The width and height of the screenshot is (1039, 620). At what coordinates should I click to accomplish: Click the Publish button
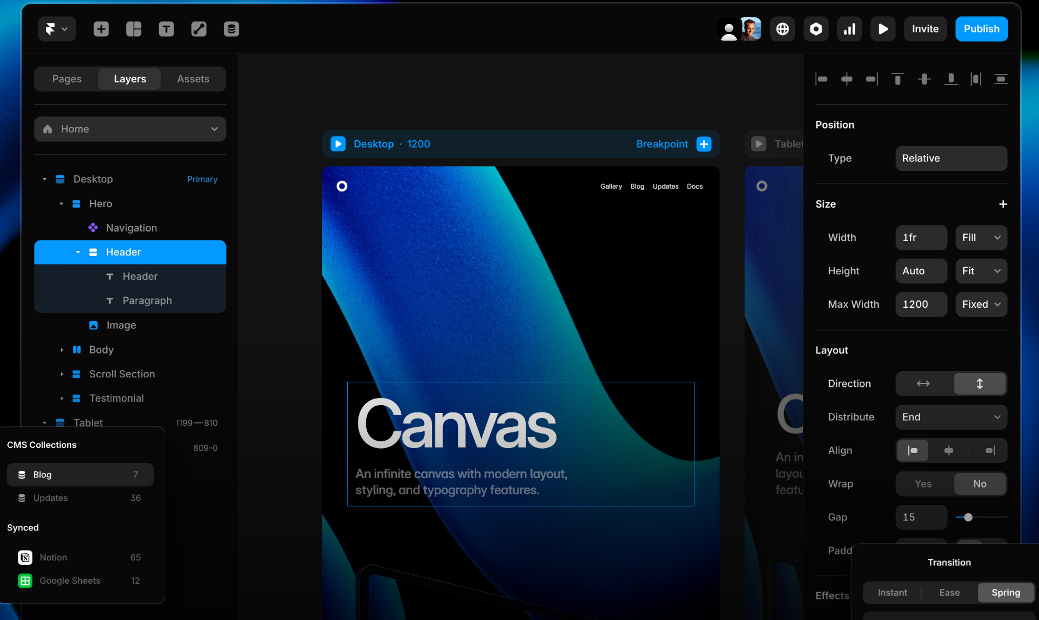click(x=981, y=28)
